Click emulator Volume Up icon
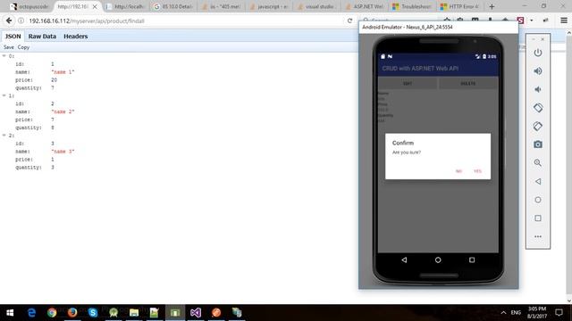572x321 pixels. [x=538, y=71]
